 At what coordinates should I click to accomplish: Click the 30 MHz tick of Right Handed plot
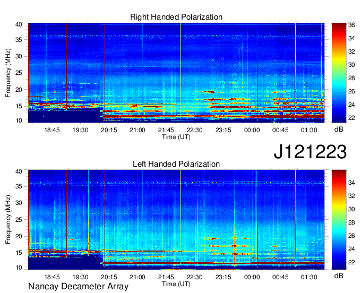[19, 56]
